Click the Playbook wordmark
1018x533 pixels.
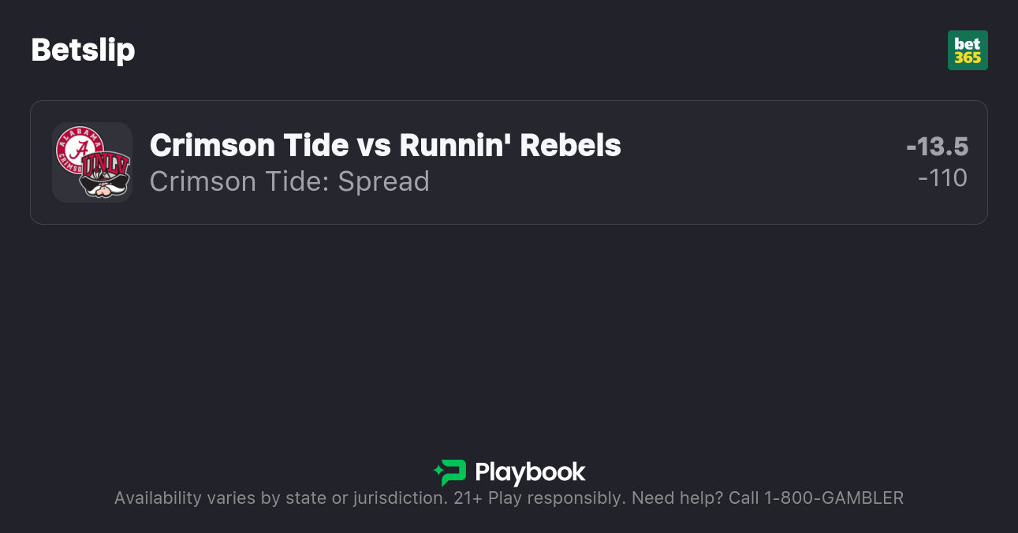530,472
